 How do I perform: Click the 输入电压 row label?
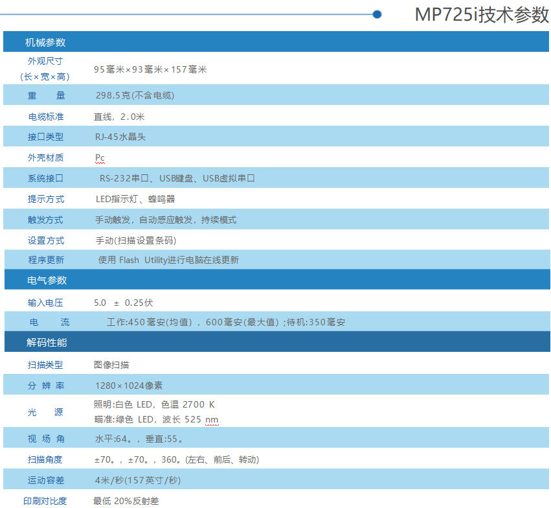pyautogui.click(x=46, y=303)
